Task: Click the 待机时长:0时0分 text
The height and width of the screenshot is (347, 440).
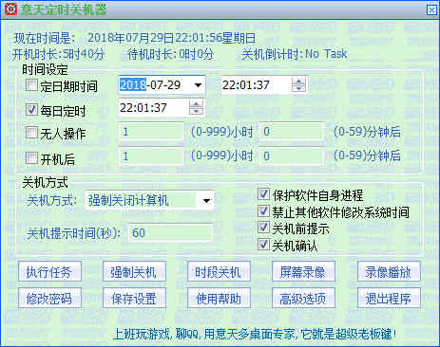Action: (x=170, y=54)
